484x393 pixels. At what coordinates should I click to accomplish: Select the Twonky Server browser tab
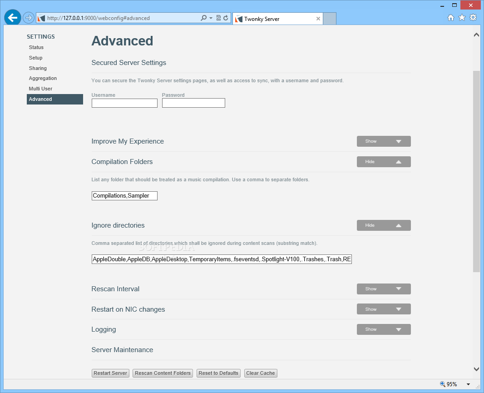coord(277,19)
